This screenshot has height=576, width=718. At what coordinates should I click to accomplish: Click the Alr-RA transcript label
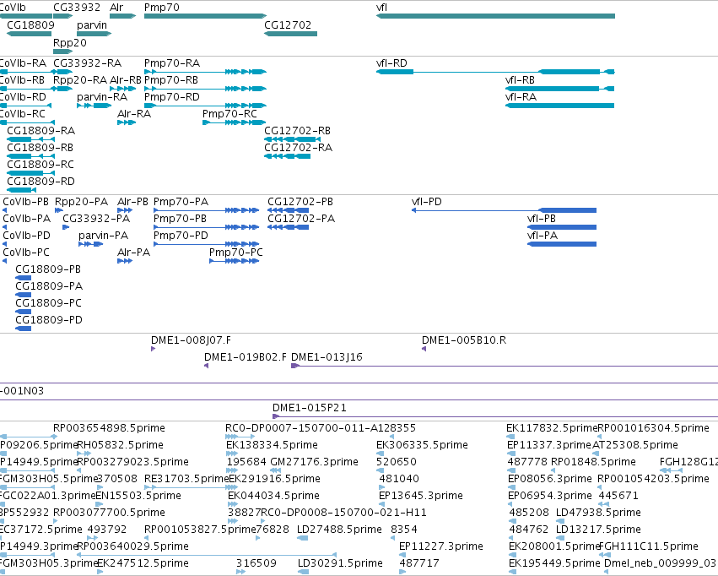pyautogui.click(x=133, y=114)
